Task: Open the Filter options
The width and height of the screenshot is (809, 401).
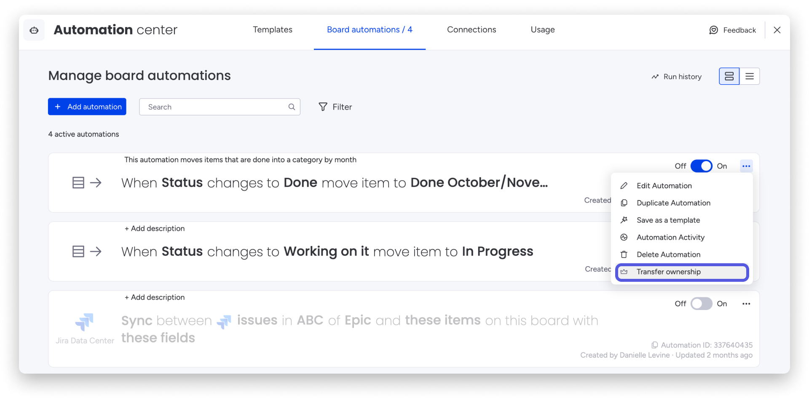Action: tap(335, 107)
